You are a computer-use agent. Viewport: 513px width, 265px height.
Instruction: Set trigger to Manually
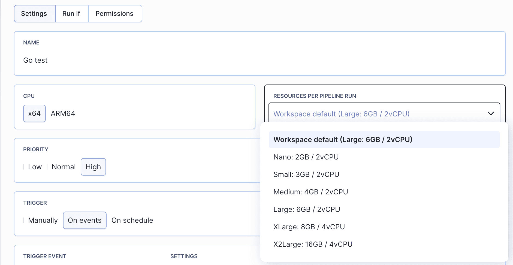43,220
